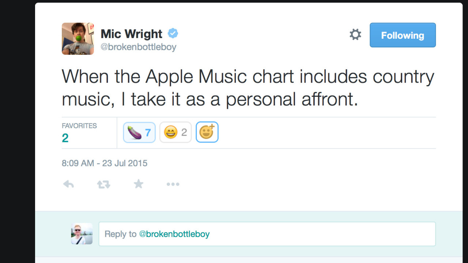This screenshot has height=263, width=468.
Task: Click the tweet text about Apple Music
Action: point(248,88)
